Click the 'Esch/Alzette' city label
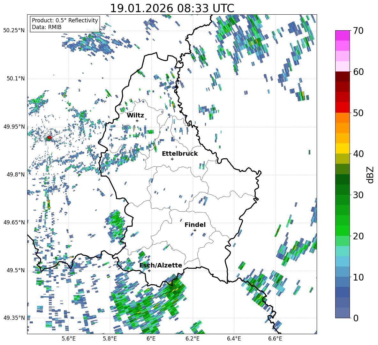Screen dimensions: 378x345 pyautogui.click(x=161, y=265)
